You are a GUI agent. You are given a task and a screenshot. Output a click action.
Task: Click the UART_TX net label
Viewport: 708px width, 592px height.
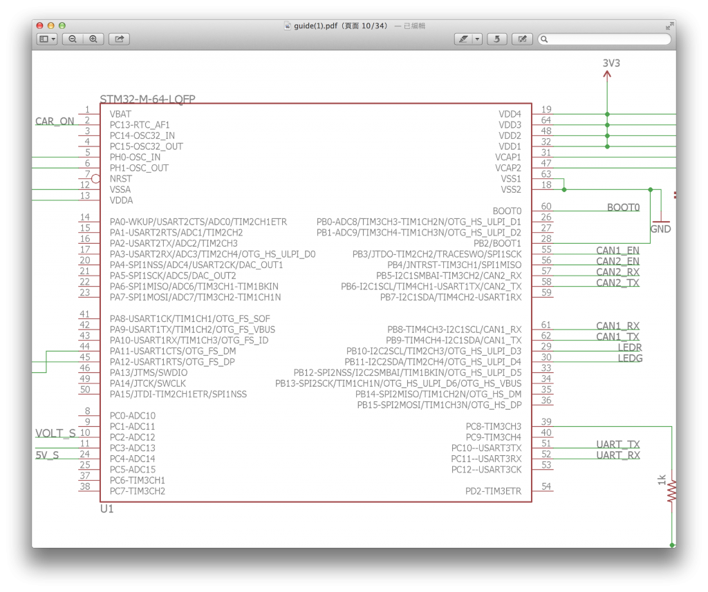pyautogui.click(x=618, y=444)
